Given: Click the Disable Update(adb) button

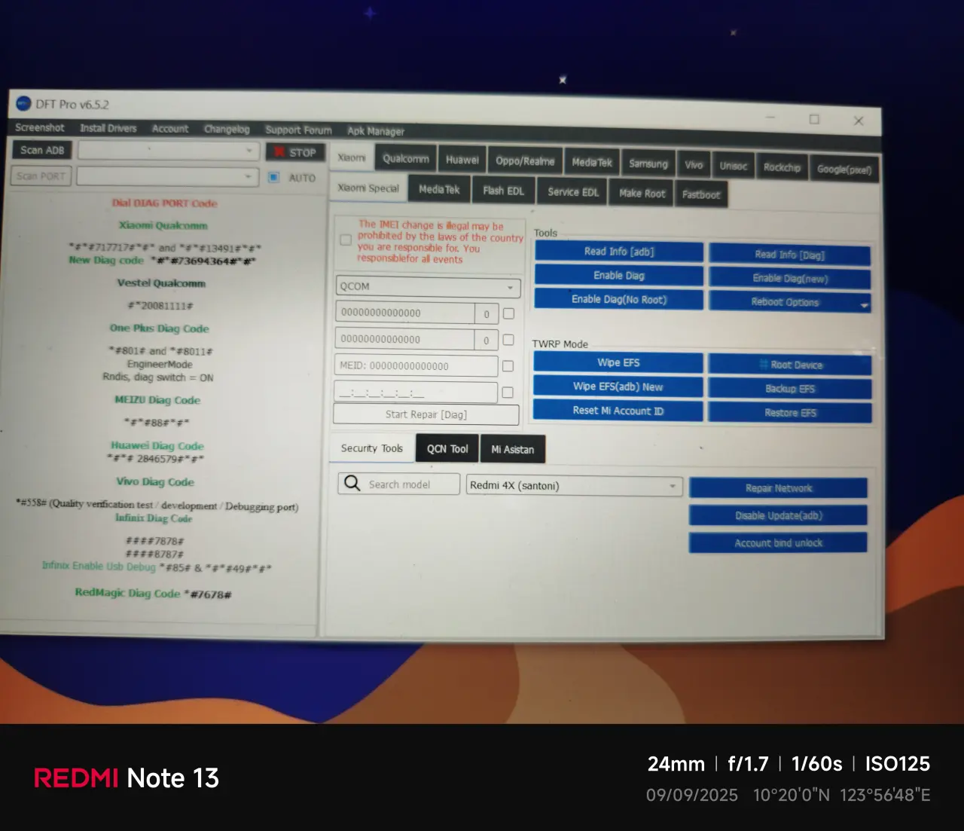Looking at the screenshot, I should pyautogui.click(x=778, y=515).
